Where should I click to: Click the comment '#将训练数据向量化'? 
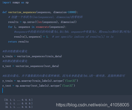tap(15, 51)
